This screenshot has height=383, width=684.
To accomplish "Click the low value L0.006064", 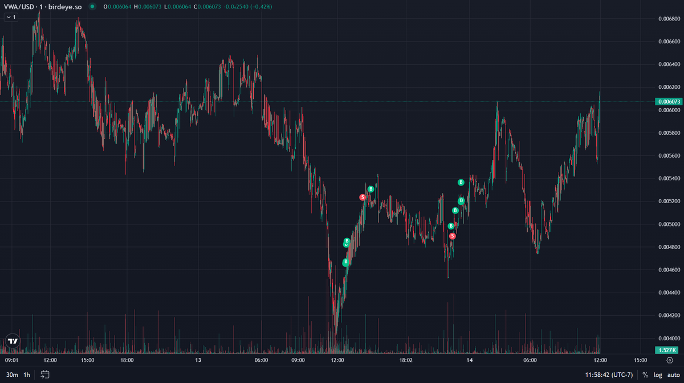I will pyautogui.click(x=177, y=7).
